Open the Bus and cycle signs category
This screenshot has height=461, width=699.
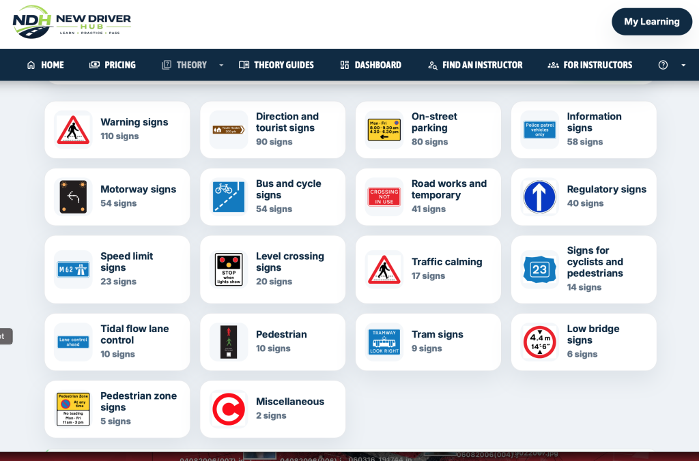[x=273, y=197]
